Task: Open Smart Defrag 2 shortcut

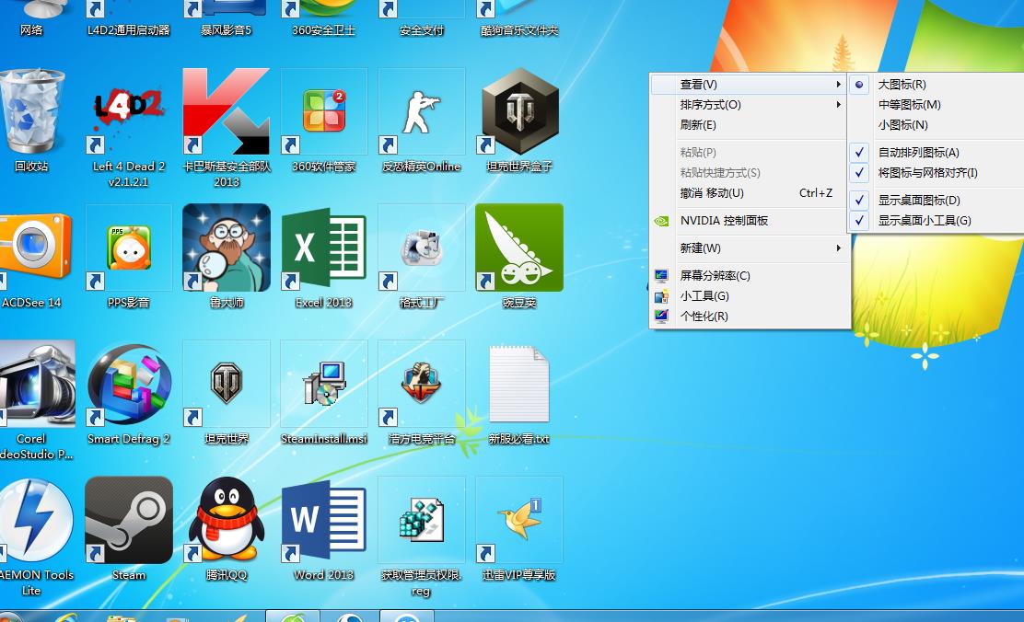Action: pos(129,384)
